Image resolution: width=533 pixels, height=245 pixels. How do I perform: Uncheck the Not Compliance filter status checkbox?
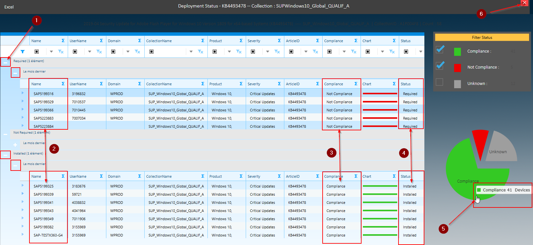click(440, 65)
